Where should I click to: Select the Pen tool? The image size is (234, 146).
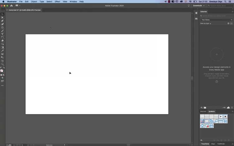coord(2,21)
